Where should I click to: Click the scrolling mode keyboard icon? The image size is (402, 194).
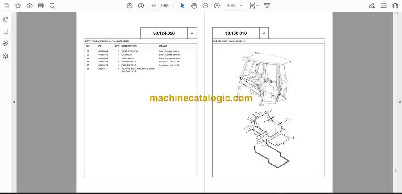(267, 6)
